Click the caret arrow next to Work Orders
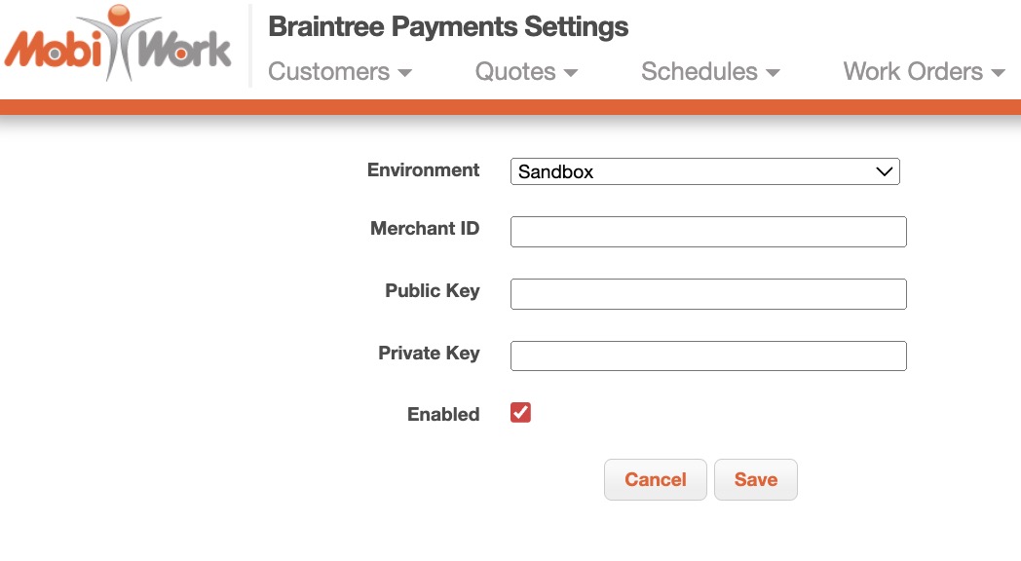Viewport: 1021px width, 561px height. pyautogui.click(x=997, y=73)
